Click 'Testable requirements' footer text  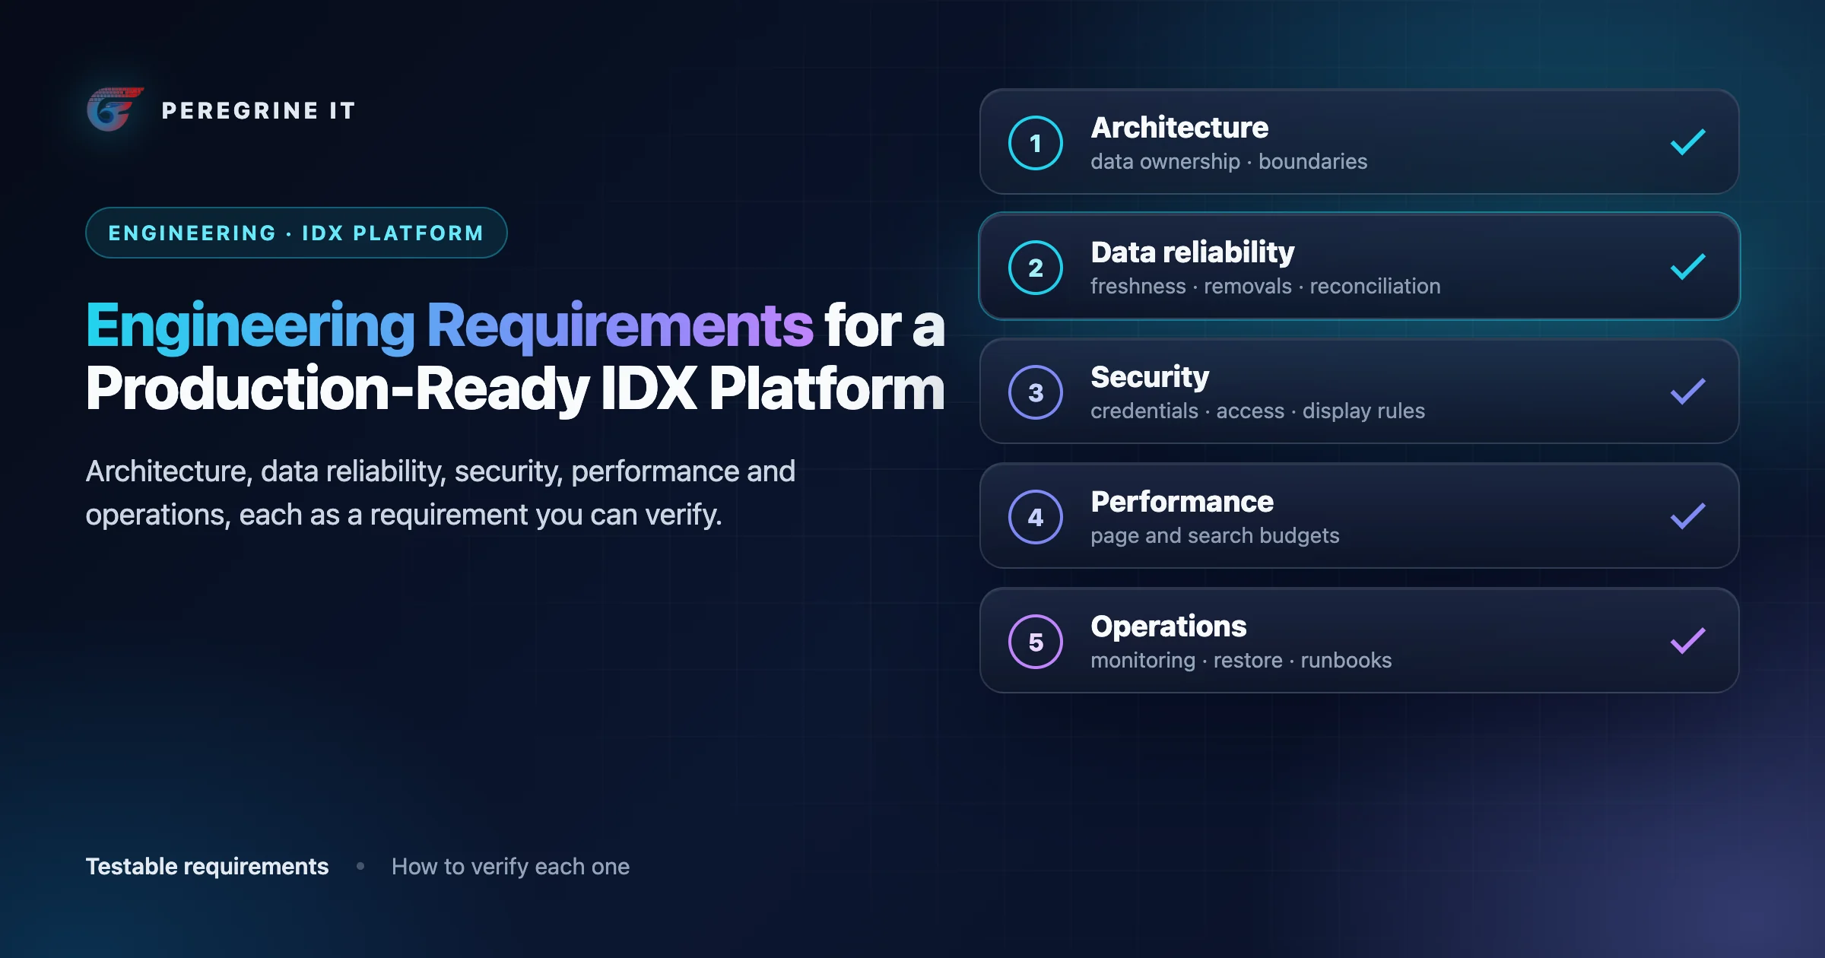[207, 867]
